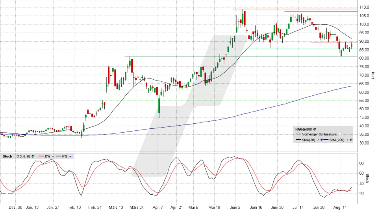This screenshot has width=378, height=212.
Task: Click the März 24 date label
Action: (x=137, y=207)
